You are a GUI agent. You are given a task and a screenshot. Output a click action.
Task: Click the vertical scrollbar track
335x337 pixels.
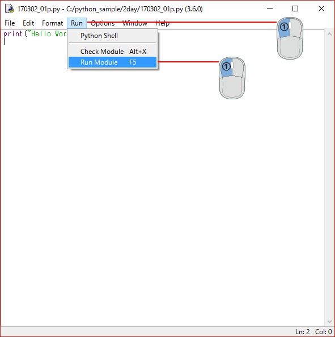(x=329, y=178)
